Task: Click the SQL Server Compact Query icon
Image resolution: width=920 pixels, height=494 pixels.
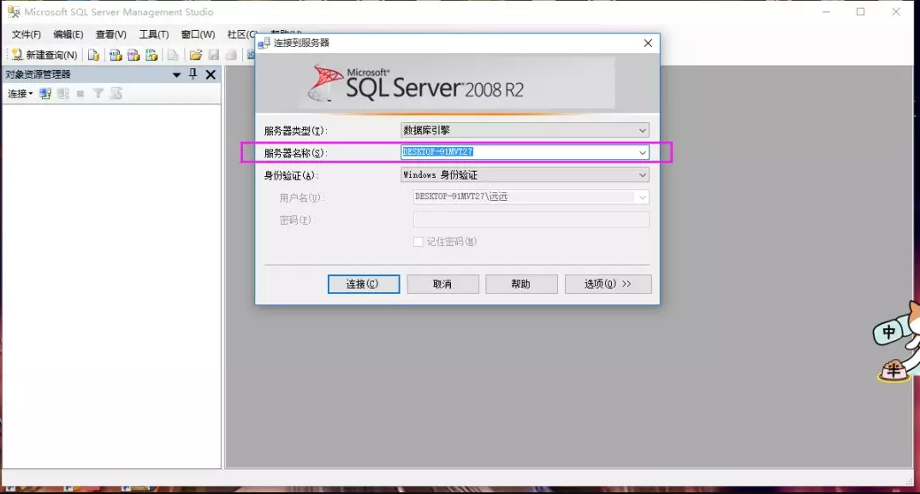Action: 173,55
